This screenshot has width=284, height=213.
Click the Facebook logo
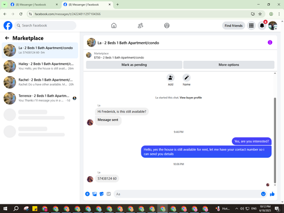click(8, 26)
